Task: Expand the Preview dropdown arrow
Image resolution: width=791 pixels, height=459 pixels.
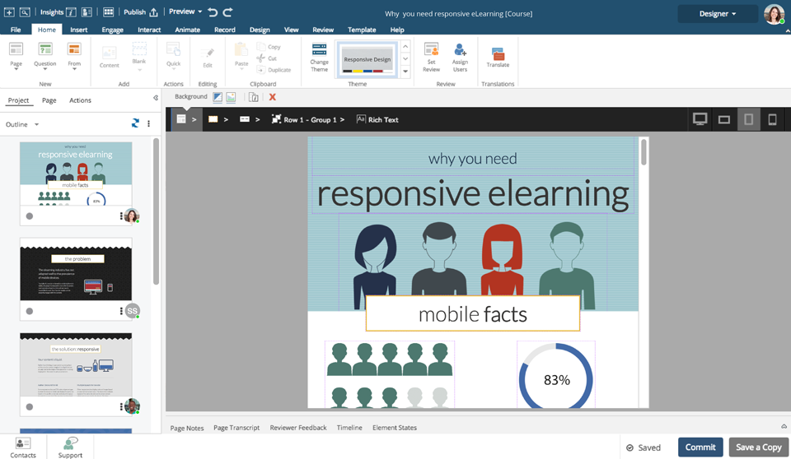Action: coord(199,12)
